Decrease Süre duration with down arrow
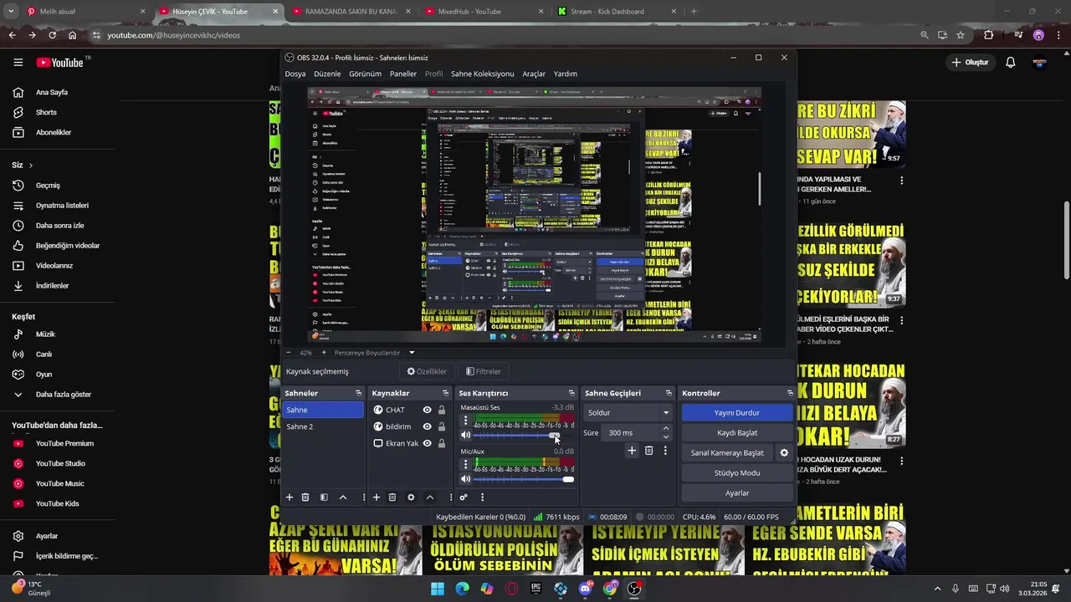Screen dimensions: 1071x602 [x=666, y=436]
